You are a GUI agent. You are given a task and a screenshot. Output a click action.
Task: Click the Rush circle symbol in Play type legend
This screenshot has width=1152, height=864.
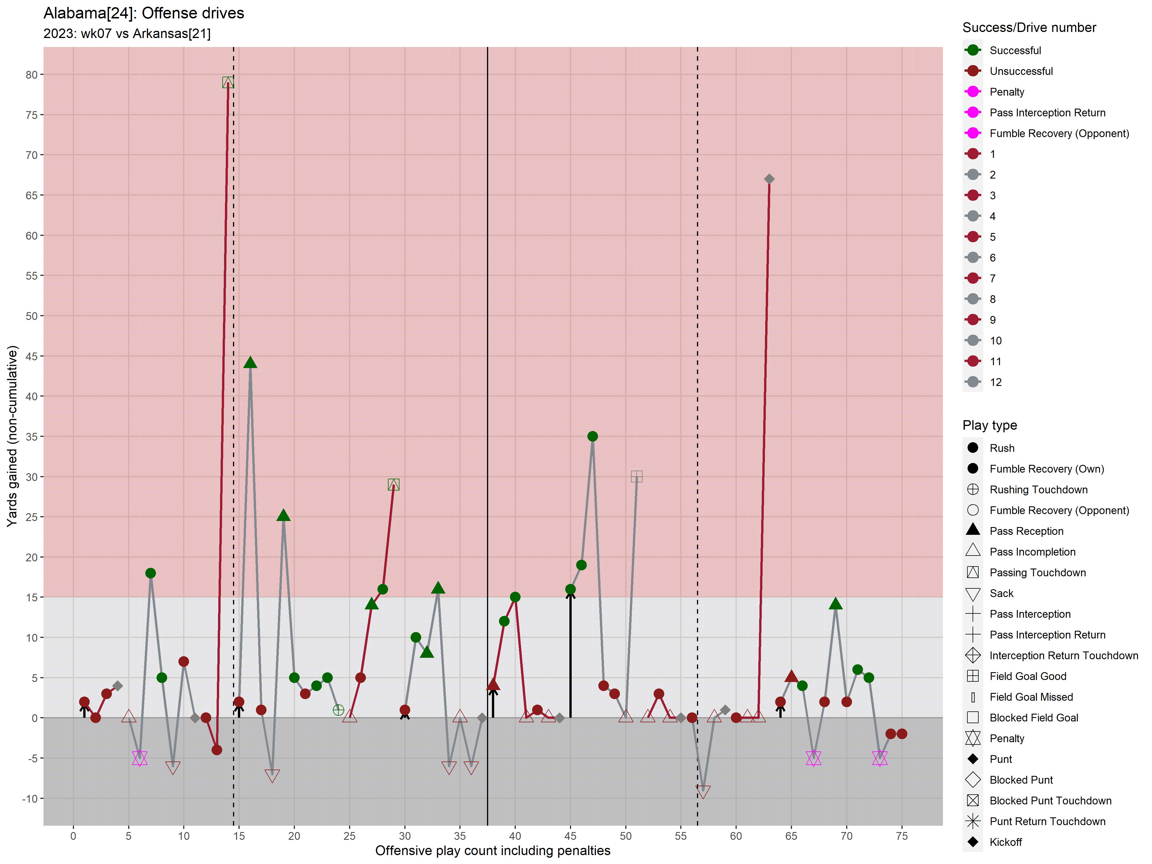click(972, 448)
